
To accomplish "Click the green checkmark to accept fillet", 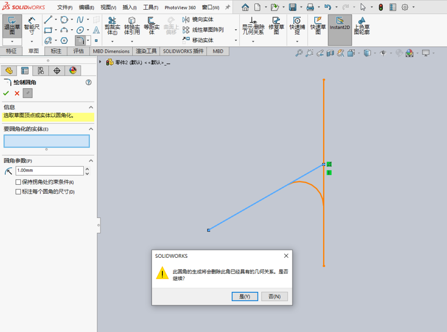I will 6,93.
